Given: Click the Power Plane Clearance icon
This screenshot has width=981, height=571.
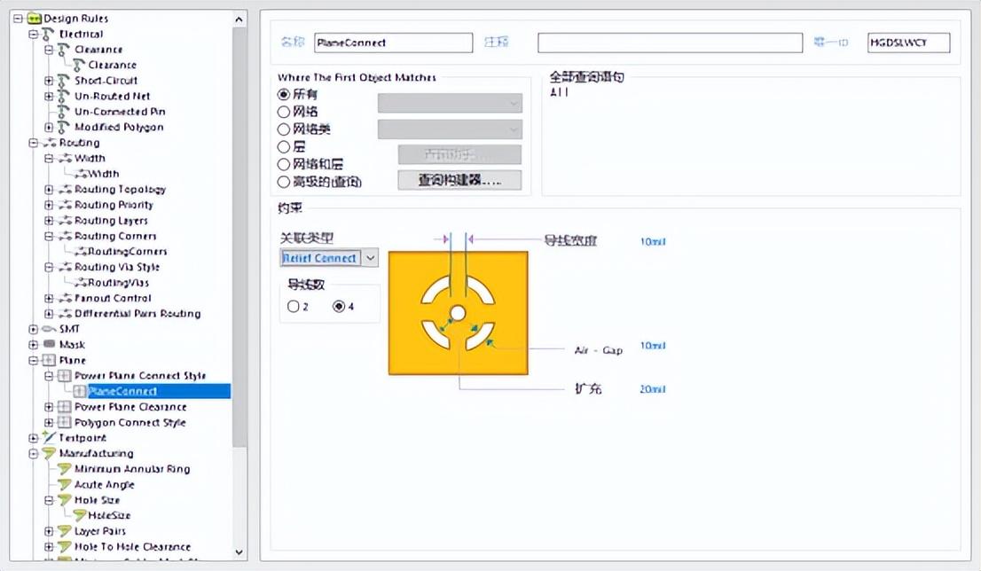Looking at the screenshot, I should coord(64,407).
